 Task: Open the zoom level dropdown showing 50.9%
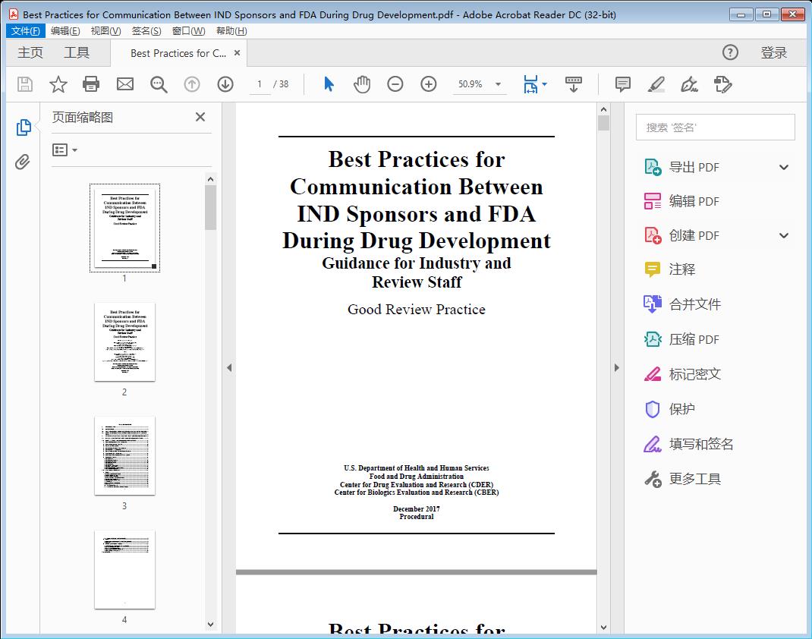pyautogui.click(x=497, y=84)
